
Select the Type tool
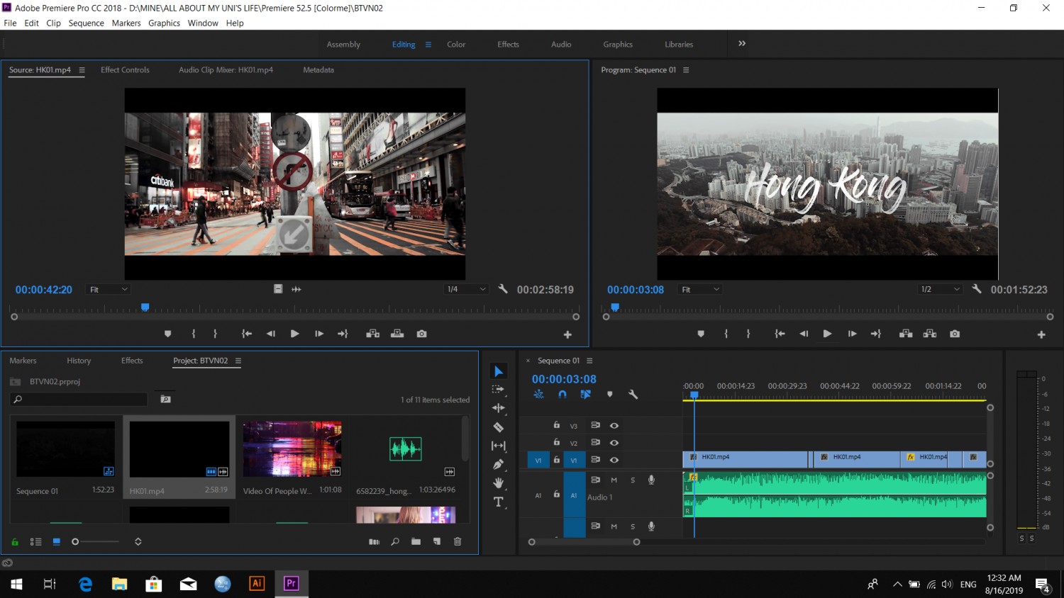click(x=499, y=502)
